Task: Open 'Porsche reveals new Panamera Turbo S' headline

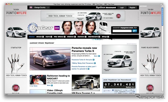Action: coord(84,49)
